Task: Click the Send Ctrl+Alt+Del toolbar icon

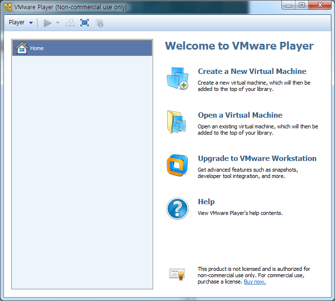Action: point(70,23)
